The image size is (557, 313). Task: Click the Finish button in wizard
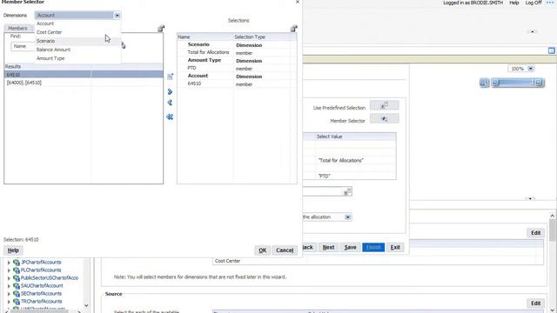[373, 247]
